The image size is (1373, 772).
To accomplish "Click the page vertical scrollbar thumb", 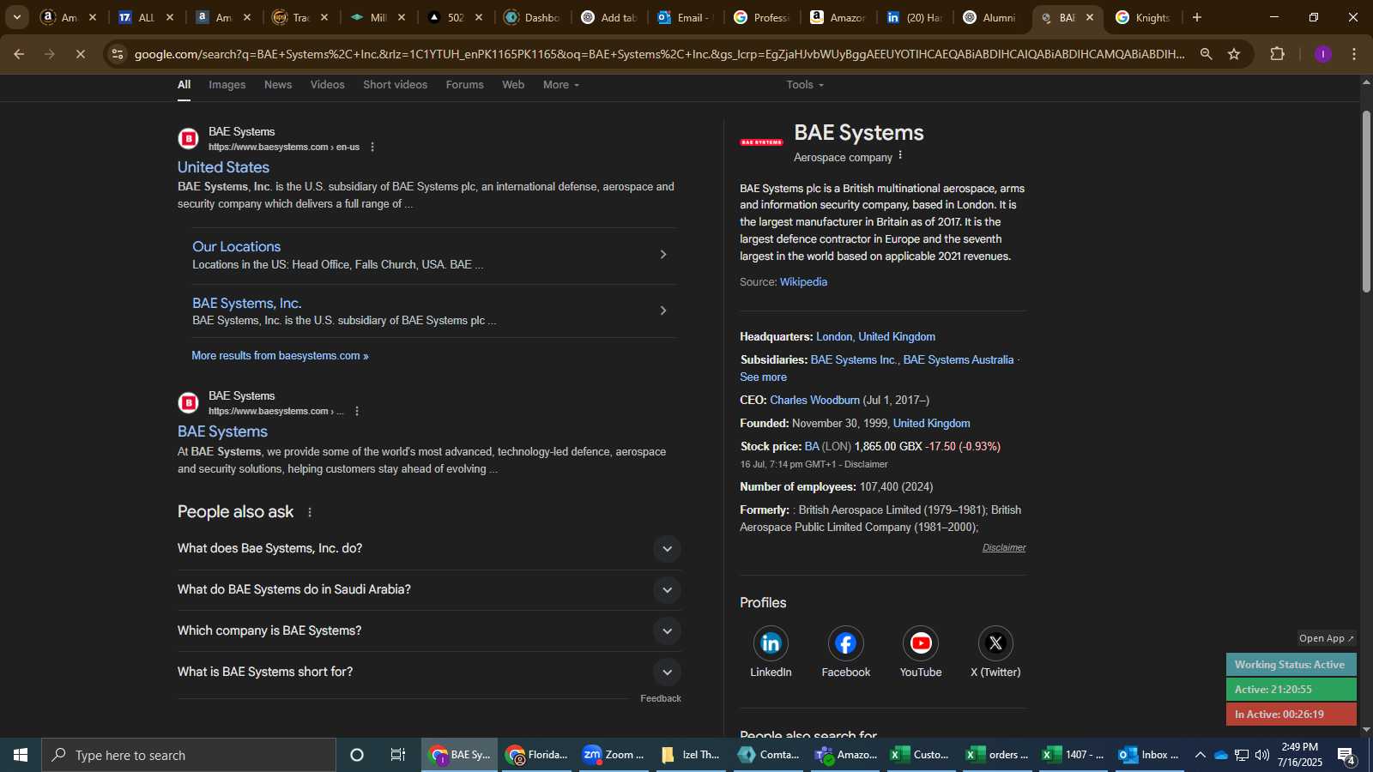I will (x=1366, y=202).
